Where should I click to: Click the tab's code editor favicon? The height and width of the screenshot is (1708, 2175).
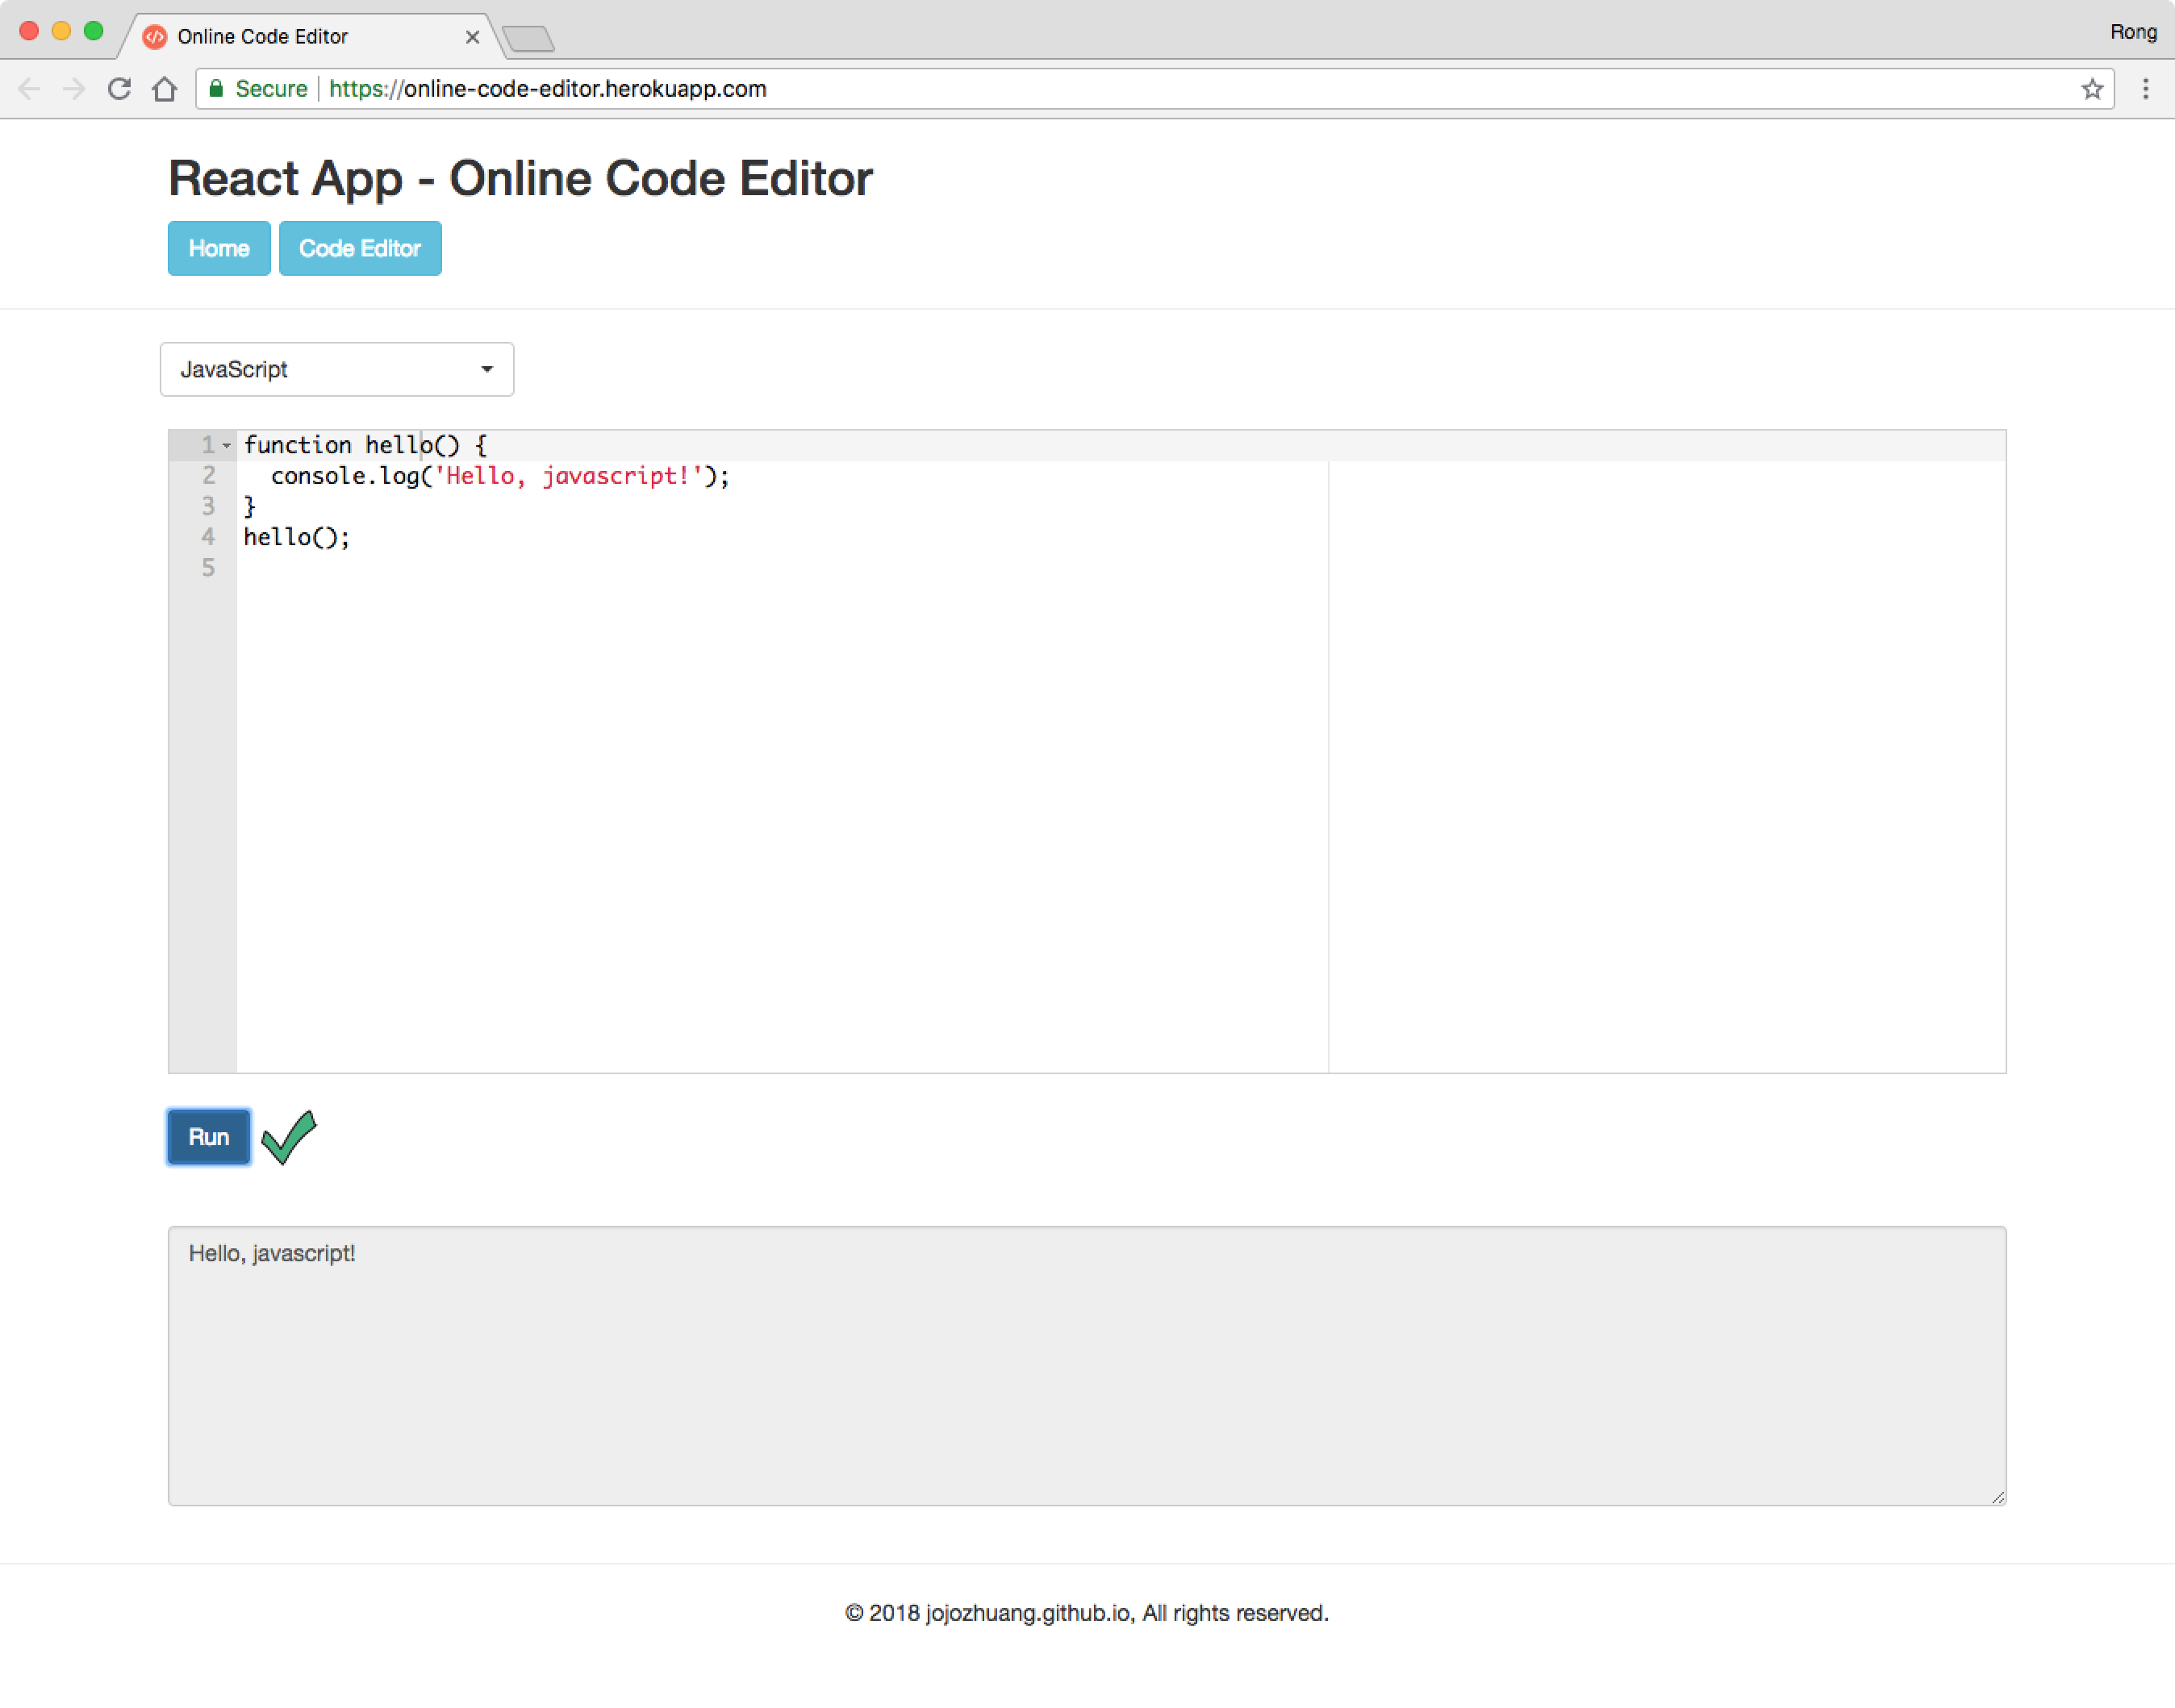coord(155,37)
